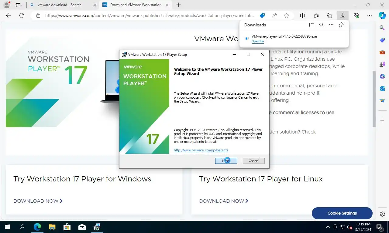Open Cookie Settings button
Screen dimensions: 389x233
click(x=342, y=213)
